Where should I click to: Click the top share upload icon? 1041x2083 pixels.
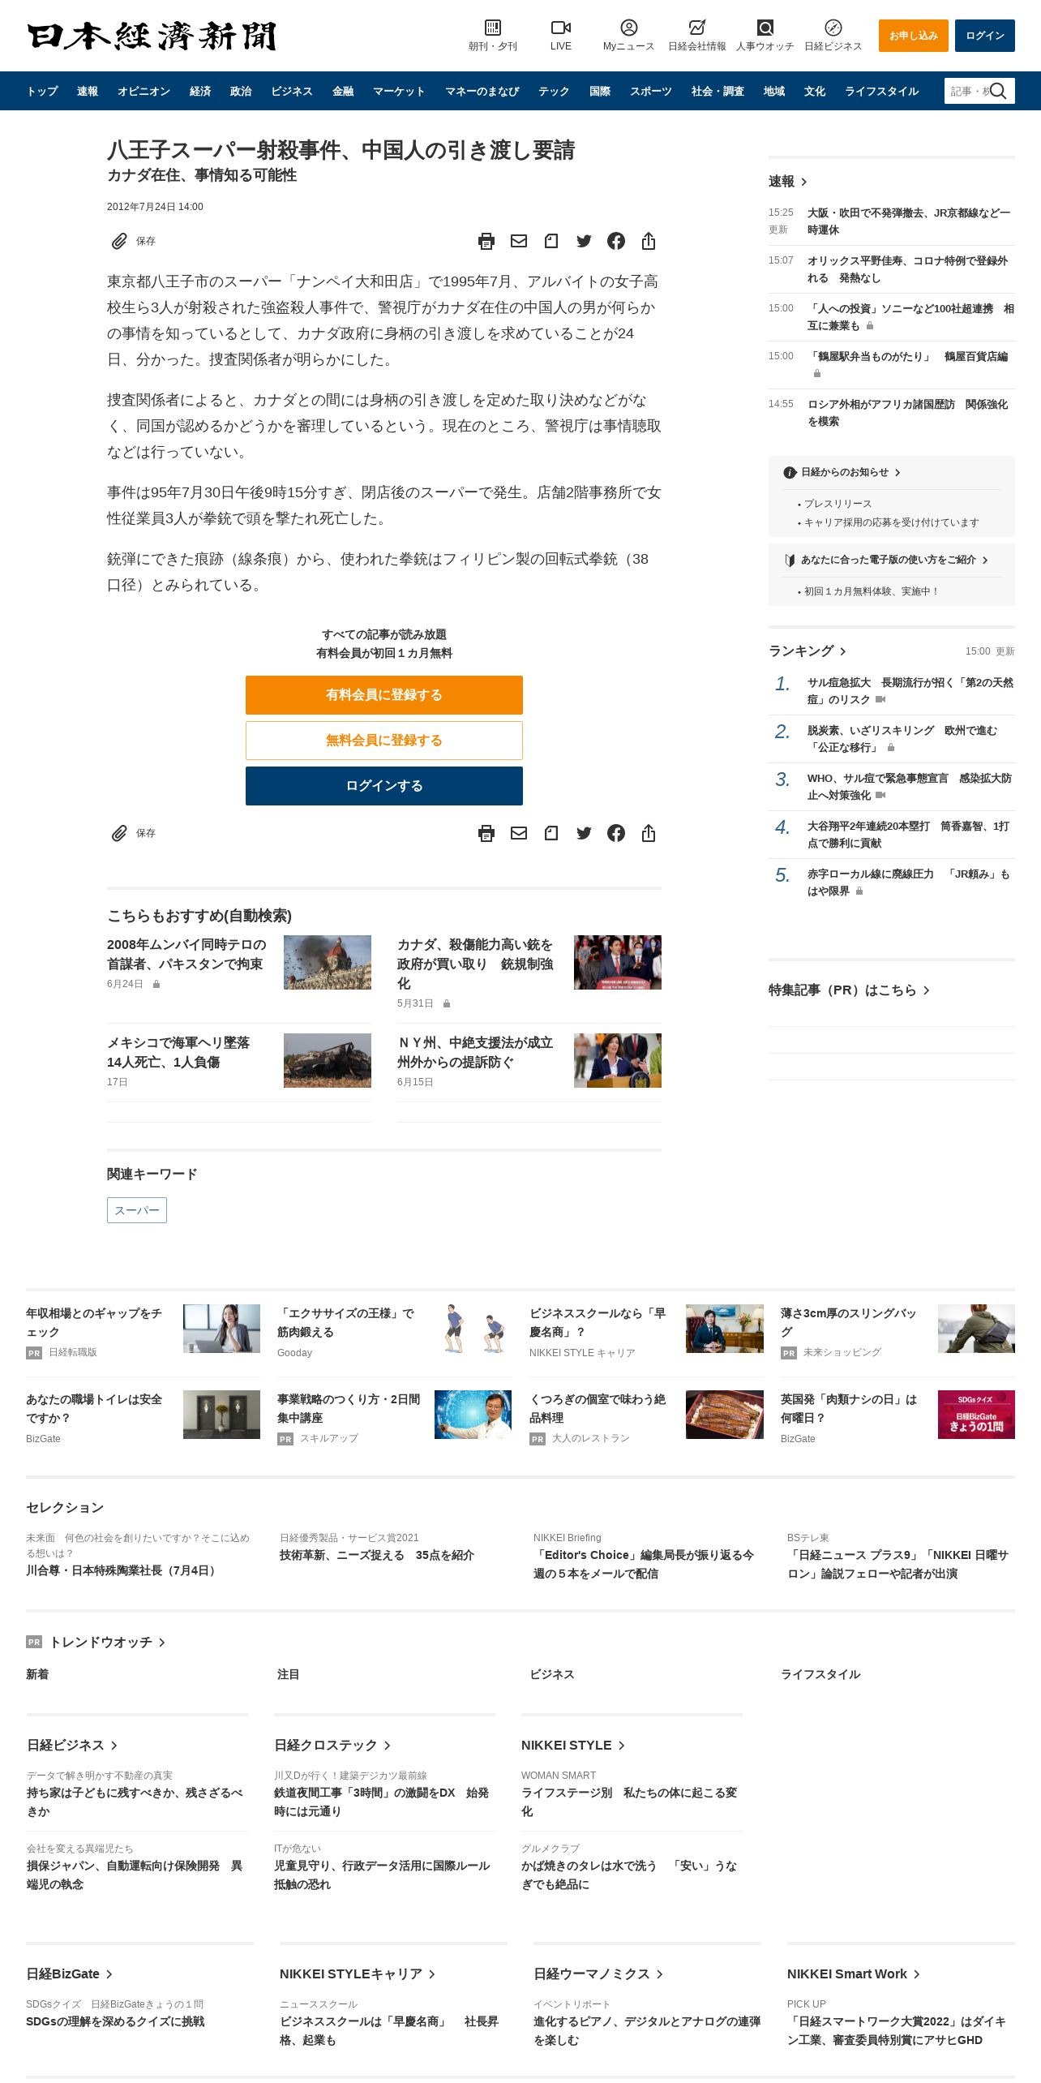pos(649,241)
